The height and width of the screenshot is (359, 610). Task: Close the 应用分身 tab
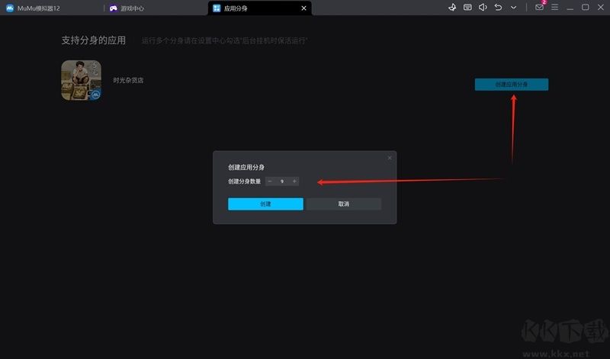click(304, 8)
